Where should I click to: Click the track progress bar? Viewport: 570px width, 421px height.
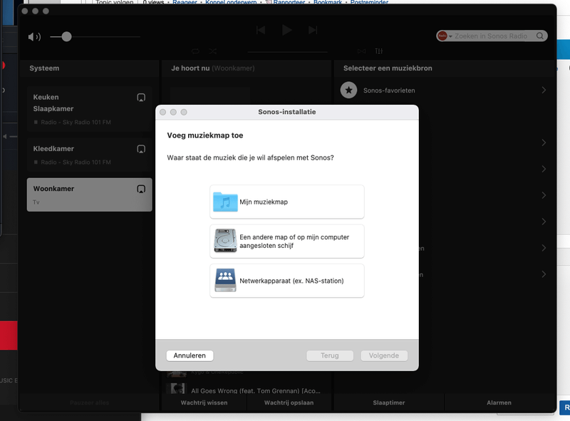click(x=287, y=52)
